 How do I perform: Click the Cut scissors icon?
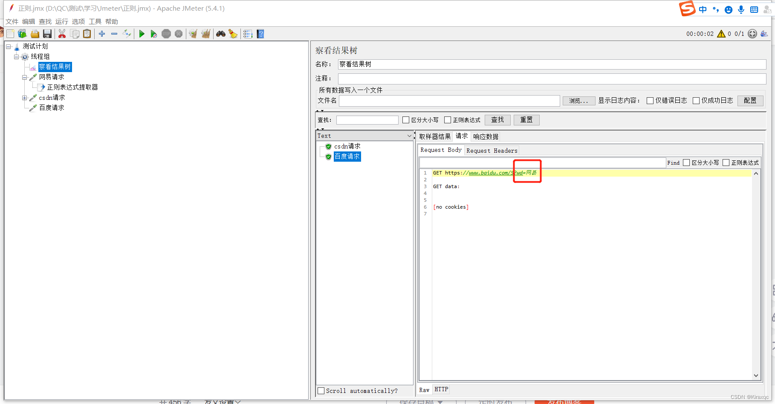coord(62,34)
